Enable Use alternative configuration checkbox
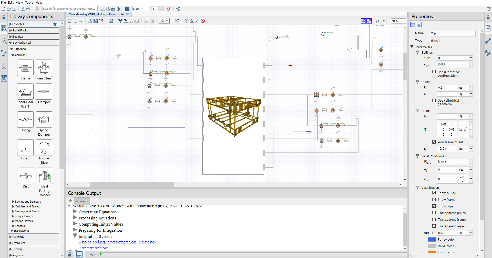492x258 pixels. pyautogui.click(x=434, y=72)
